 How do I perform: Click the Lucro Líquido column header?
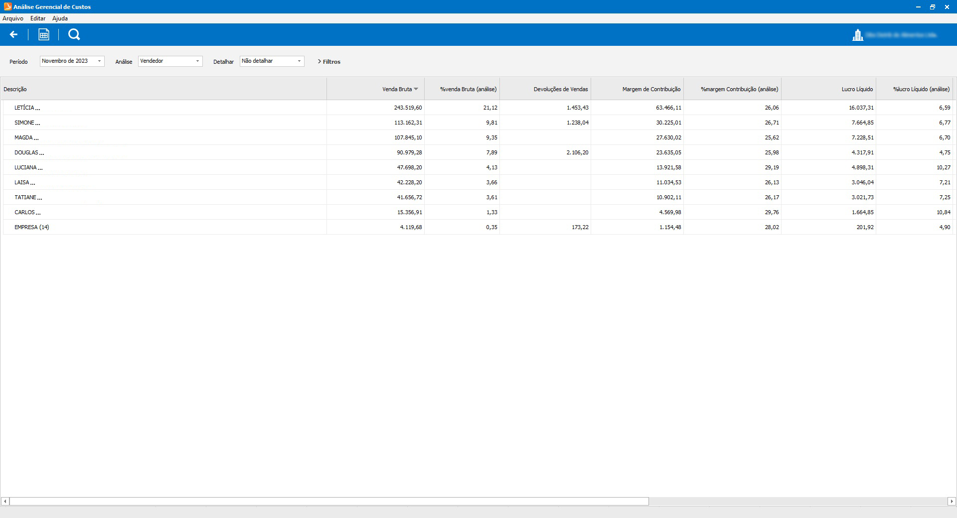[x=828, y=89]
